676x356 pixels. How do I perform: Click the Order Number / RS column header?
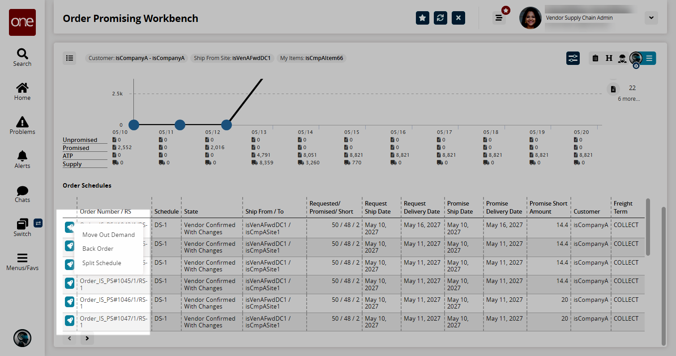[106, 212]
